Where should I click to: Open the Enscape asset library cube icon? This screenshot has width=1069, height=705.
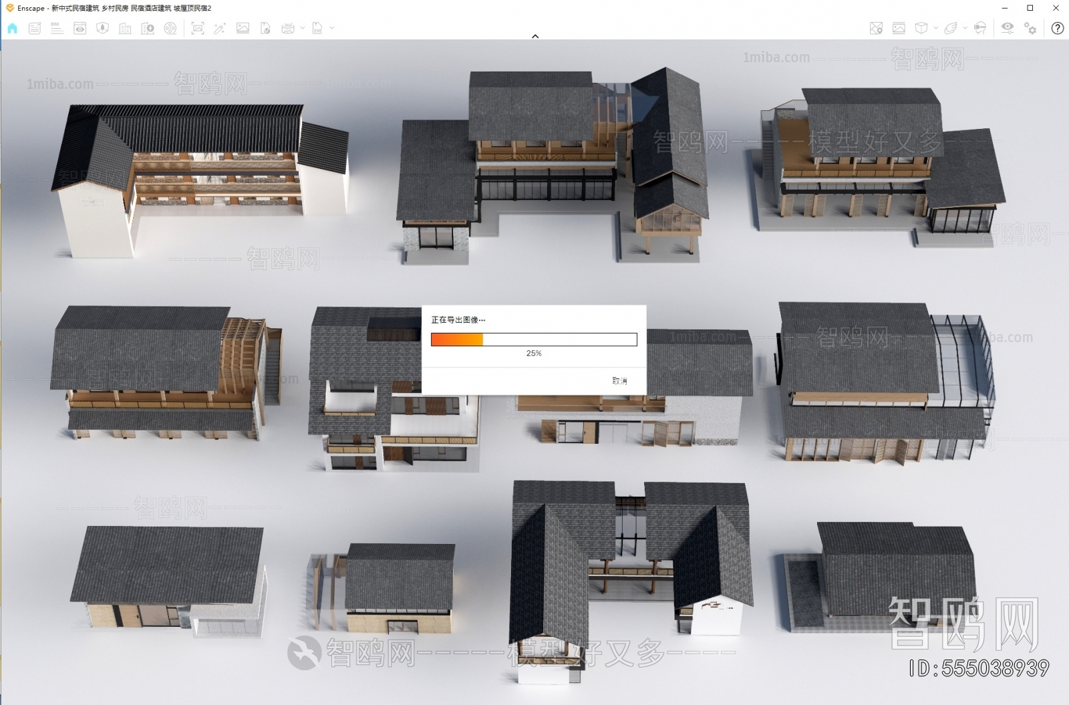(x=921, y=28)
